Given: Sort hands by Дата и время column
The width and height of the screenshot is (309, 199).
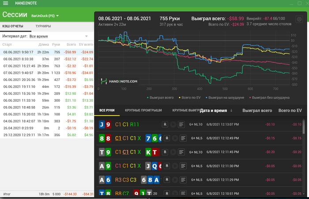Looking at the screenshot, I should click(x=213, y=111).
